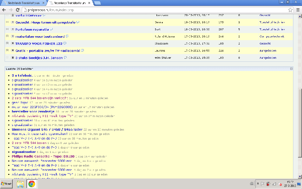The height and width of the screenshot is (189, 302).
Task: Click speech bubble icon after Portofoon reparatie
Action: (x=51, y=29)
